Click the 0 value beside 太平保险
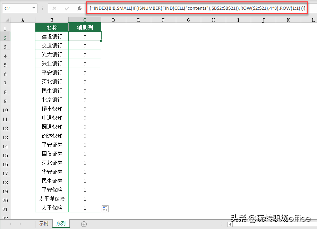The height and width of the screenshot is (229, 317). coord(85,208)
